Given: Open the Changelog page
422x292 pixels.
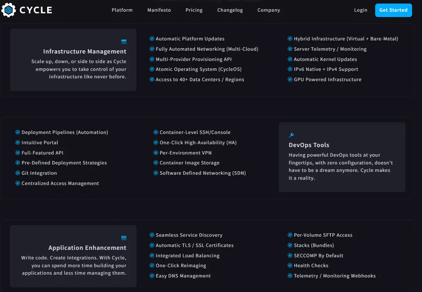Looking at the screenshot, I should [230, 10].
